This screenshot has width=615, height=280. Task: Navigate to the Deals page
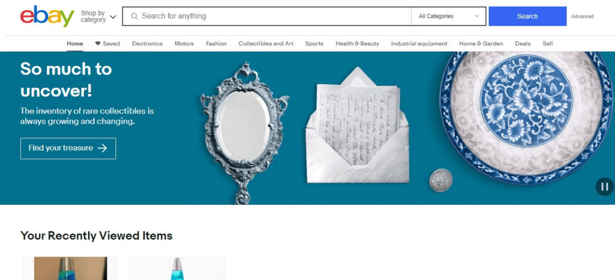[523, 43]
